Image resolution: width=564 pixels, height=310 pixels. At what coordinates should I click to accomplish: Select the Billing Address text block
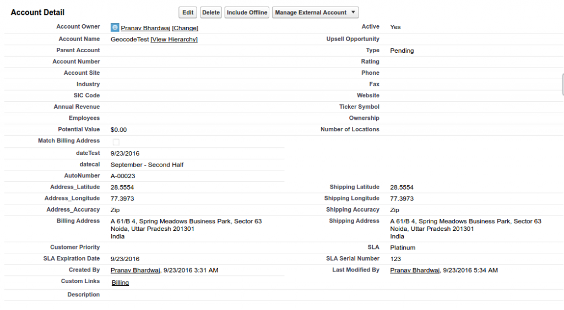click(x=186, y=229)
